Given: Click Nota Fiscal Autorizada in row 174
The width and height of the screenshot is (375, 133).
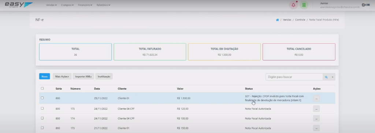Looking at the screenshot, I should [x=258, y=118].
